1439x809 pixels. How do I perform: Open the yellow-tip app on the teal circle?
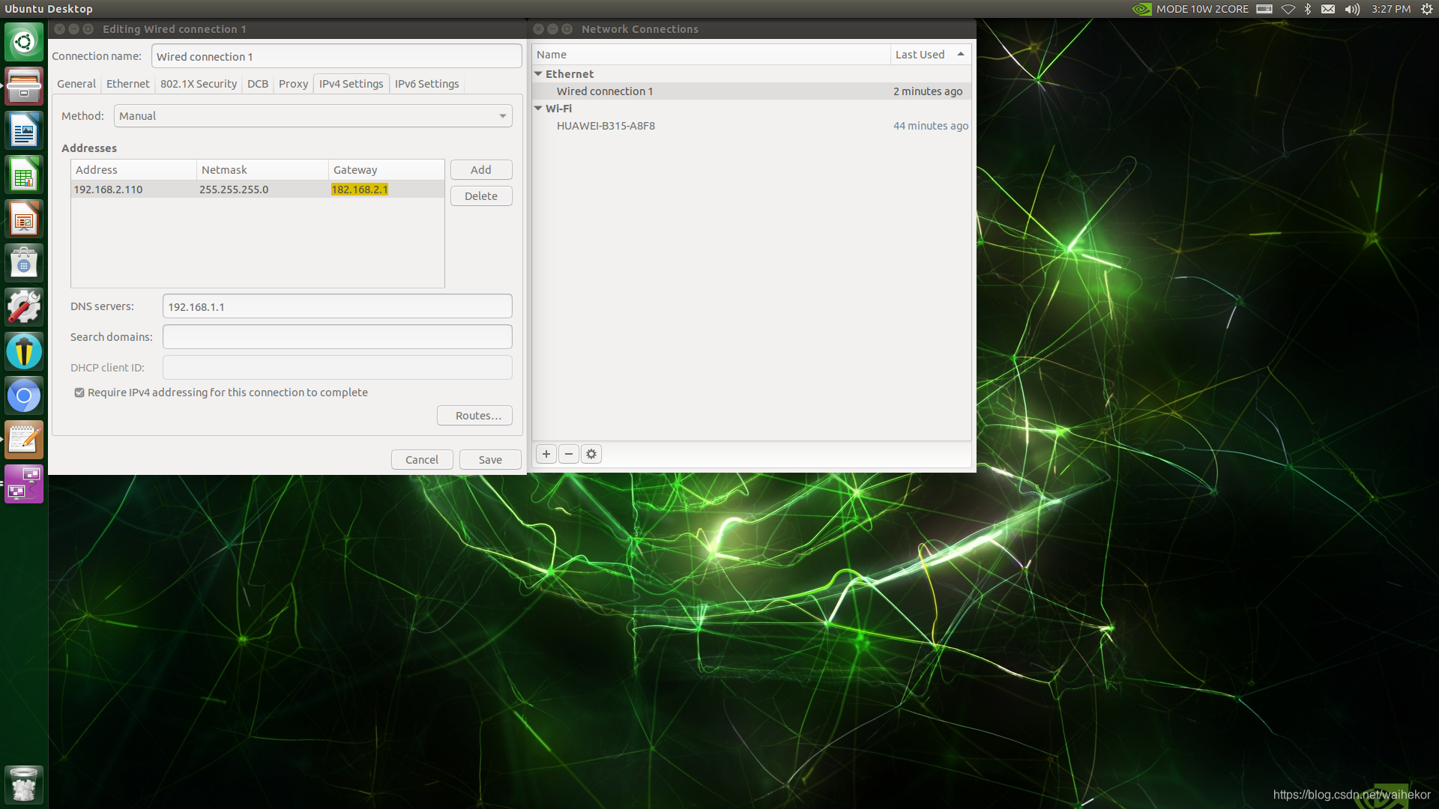24,351
